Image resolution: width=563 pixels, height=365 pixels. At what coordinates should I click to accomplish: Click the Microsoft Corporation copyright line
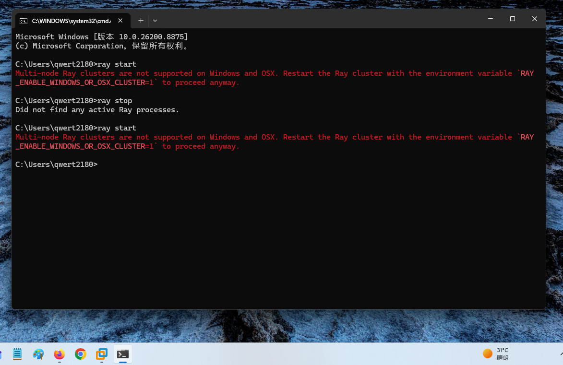(102, 46)
